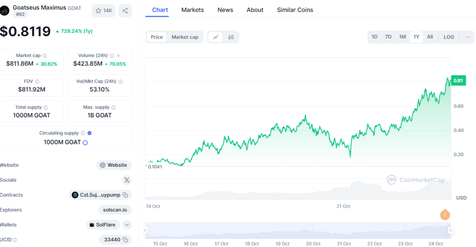Click the right range slider handle
The height and width of the screenshot is (247, 476).
click(x=450, y=230)
